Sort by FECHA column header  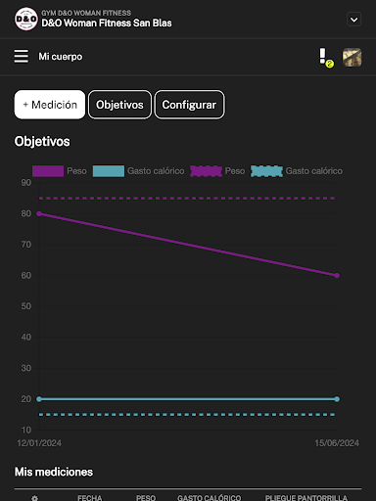[x=90, y=498]
